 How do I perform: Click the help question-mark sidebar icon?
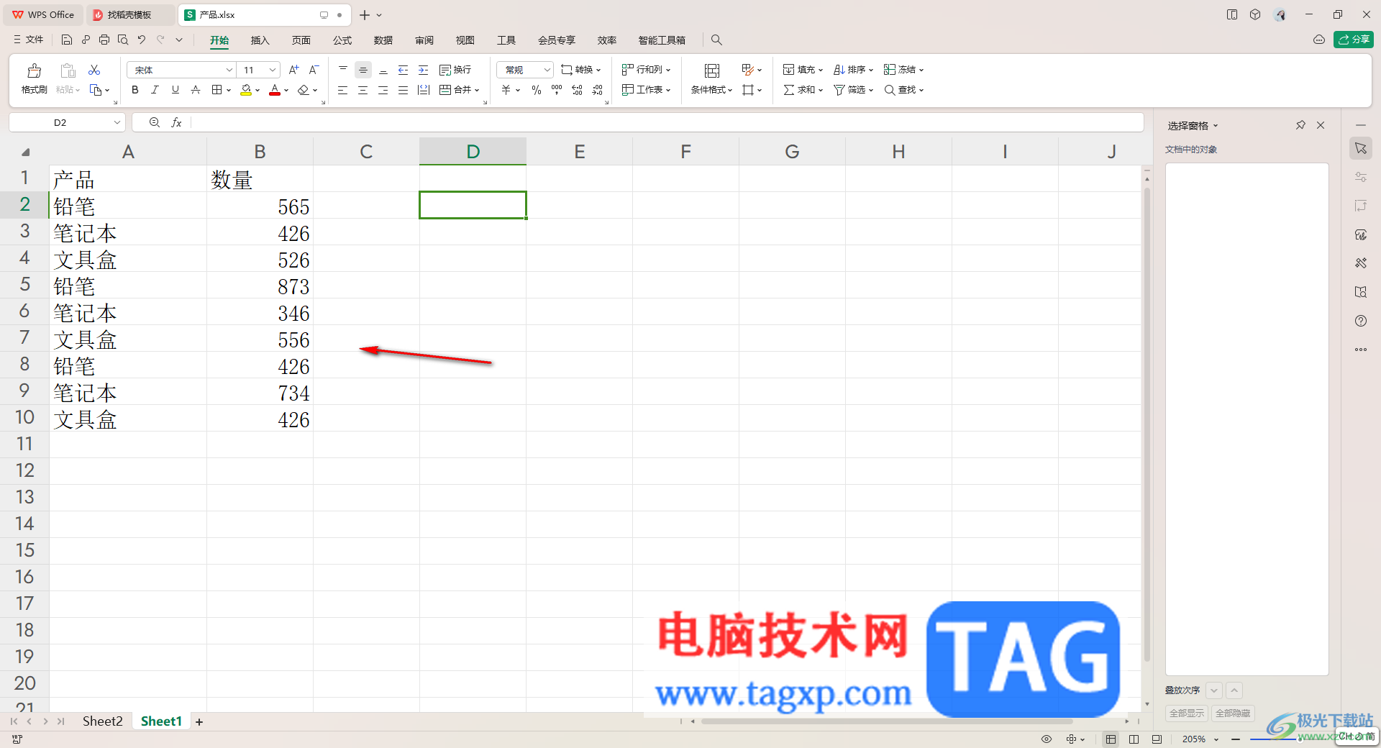[x=1361, y=321]
